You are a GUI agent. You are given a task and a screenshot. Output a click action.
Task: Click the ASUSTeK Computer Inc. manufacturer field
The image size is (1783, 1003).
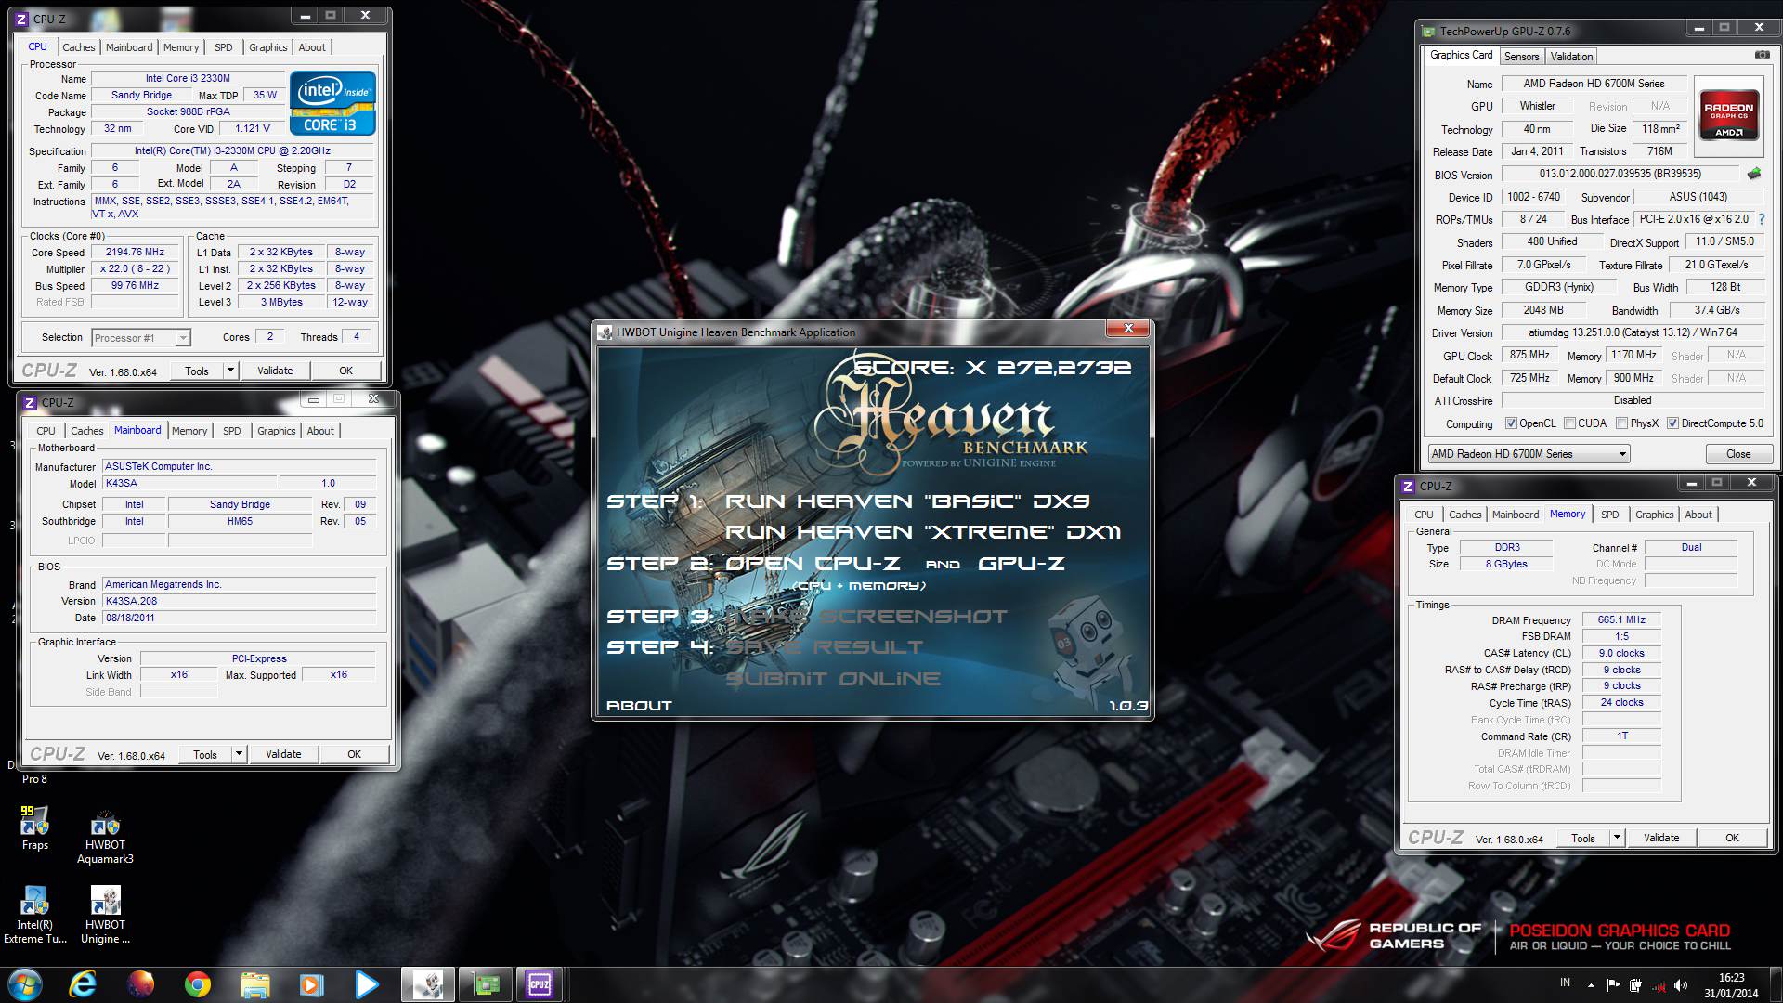239,466
